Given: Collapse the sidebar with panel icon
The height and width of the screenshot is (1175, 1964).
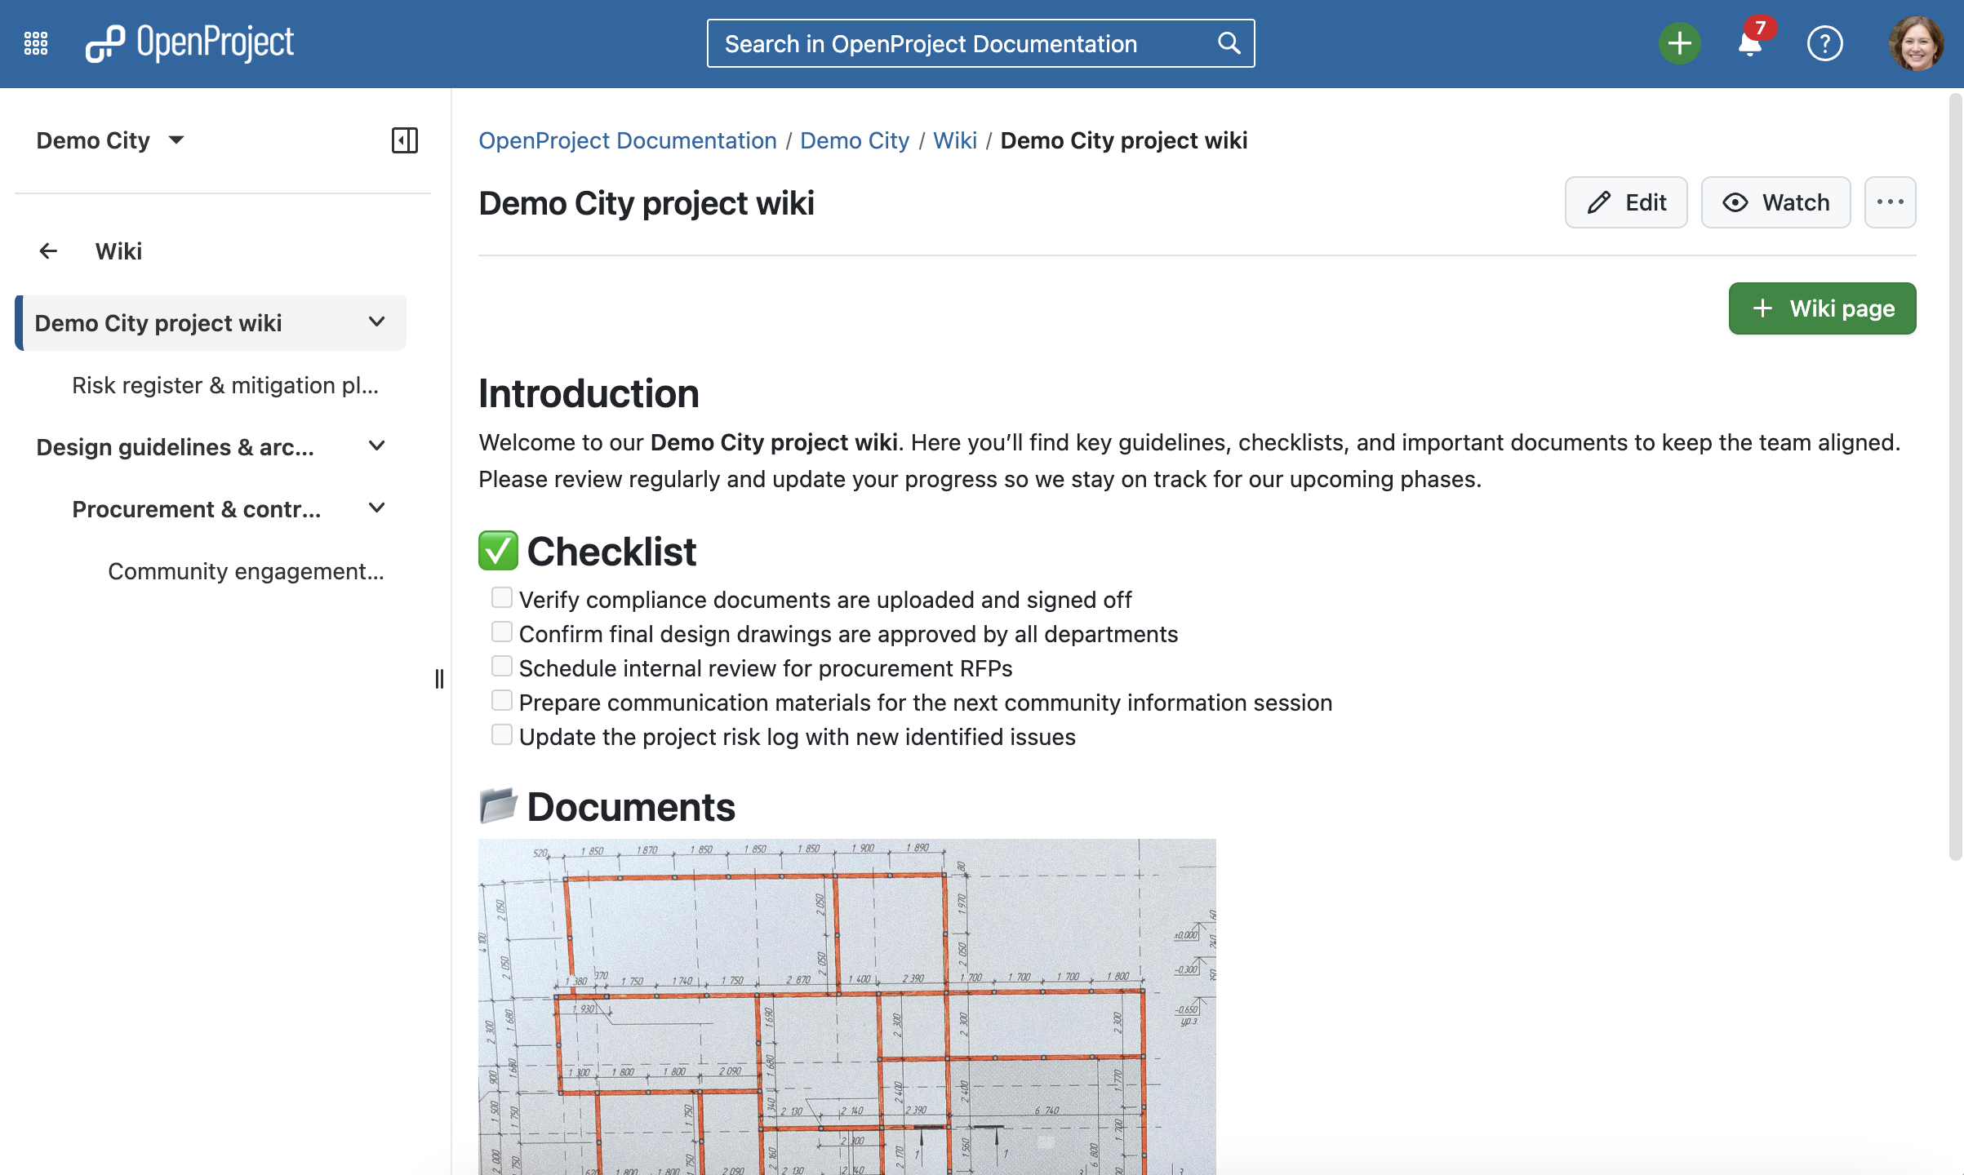Looking at the screenshot, I should coord(404,140).
